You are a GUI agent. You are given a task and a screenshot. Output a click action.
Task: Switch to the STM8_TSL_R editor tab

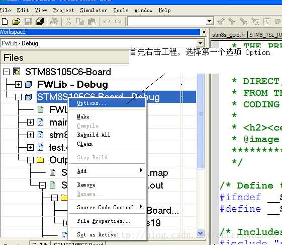pyautogui.click(x=265, y=35)
